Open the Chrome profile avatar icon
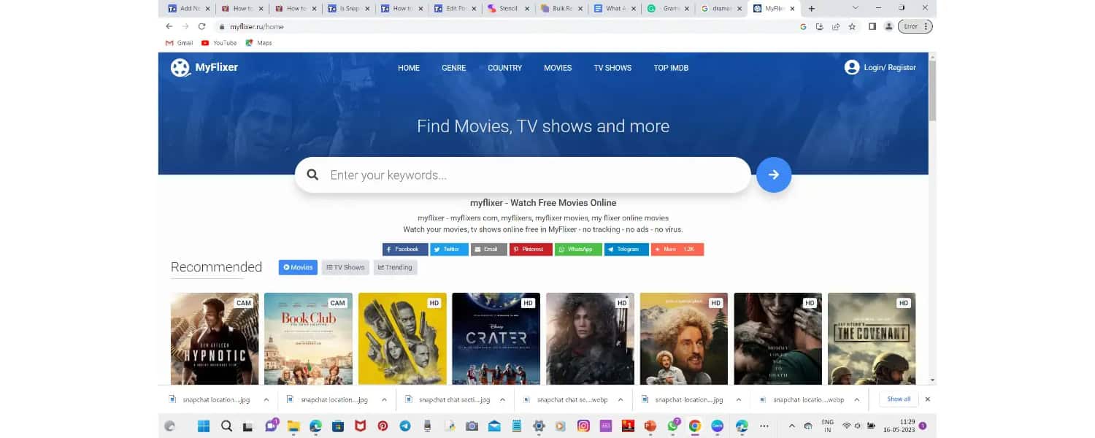The height and width of the screenshot is (438, 1095). click(x=888, y=26)
